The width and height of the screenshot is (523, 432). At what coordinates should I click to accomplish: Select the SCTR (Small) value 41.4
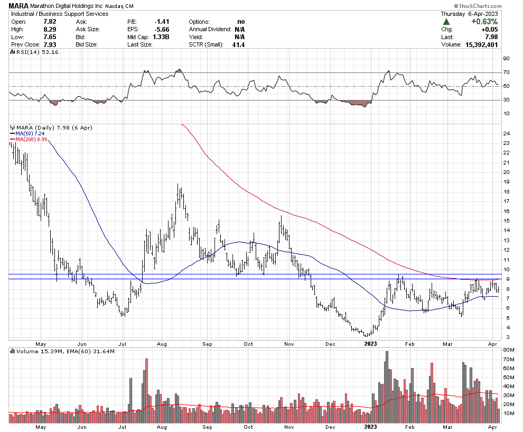pyautogui.click(x=238, y=45)
